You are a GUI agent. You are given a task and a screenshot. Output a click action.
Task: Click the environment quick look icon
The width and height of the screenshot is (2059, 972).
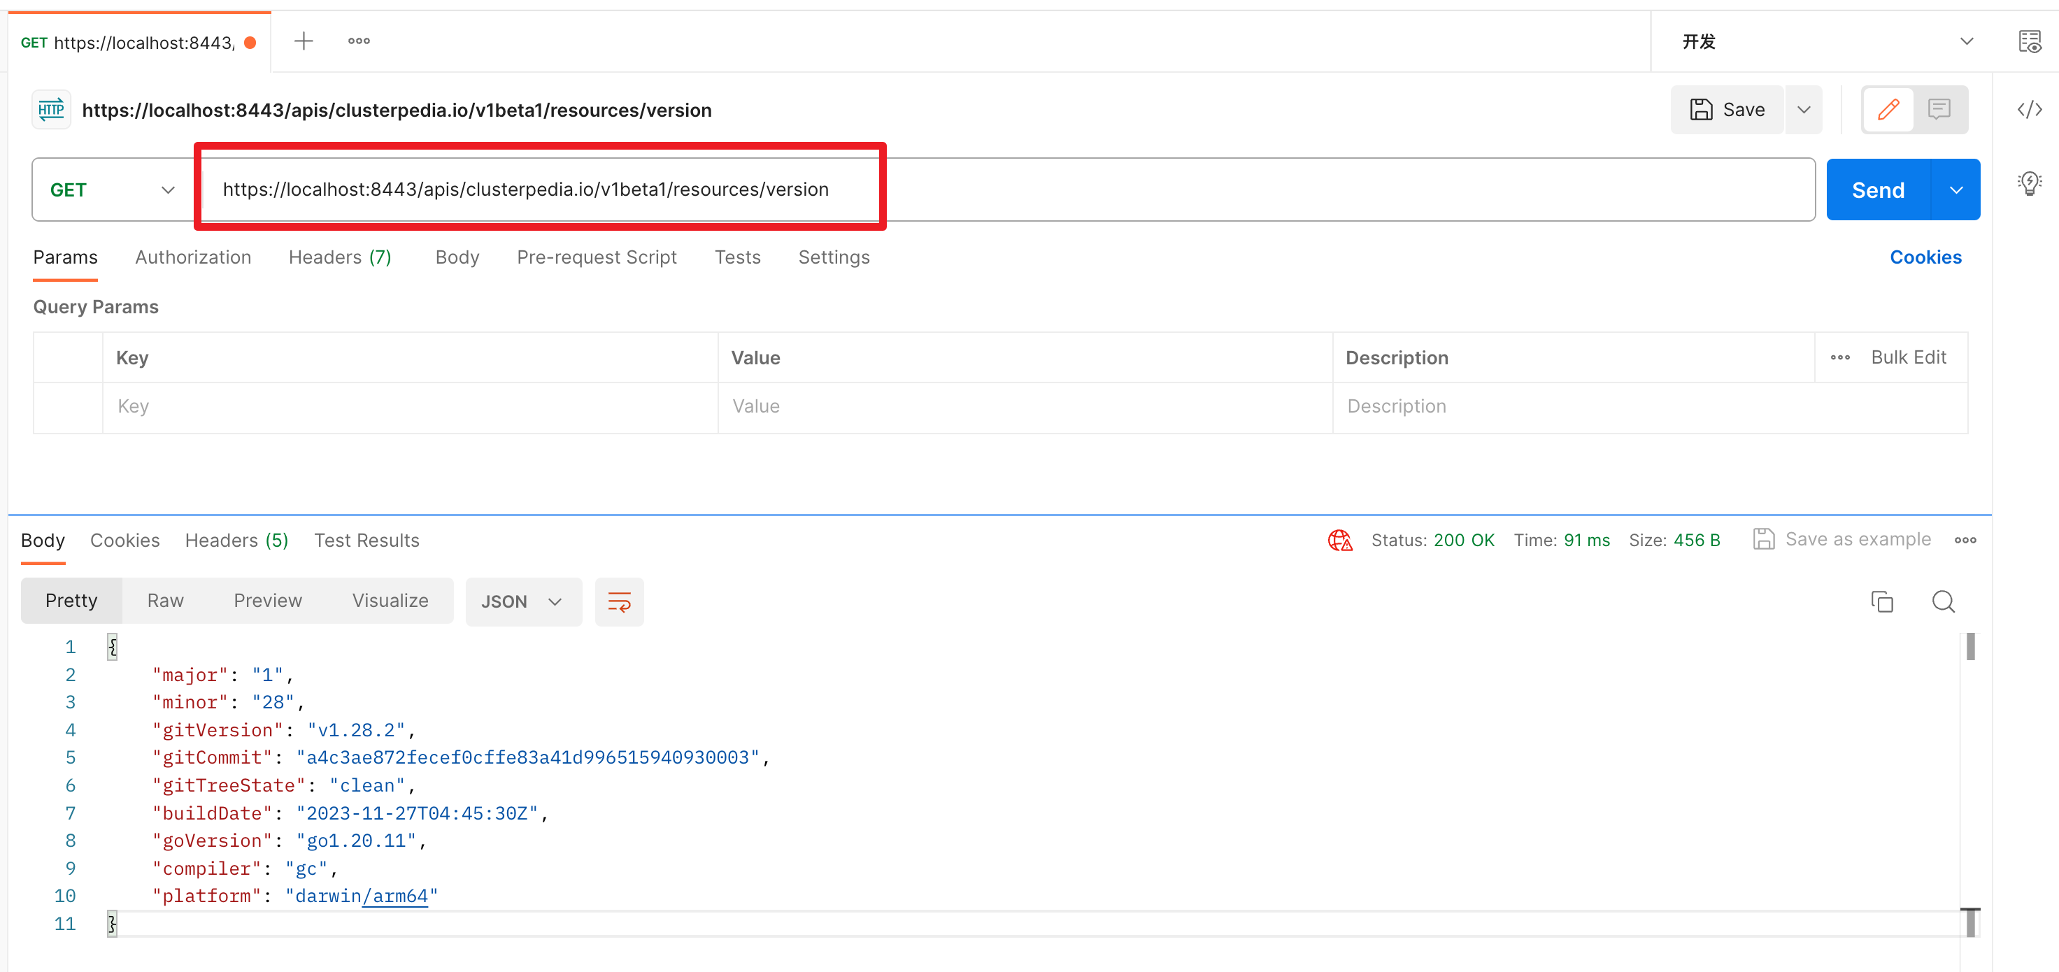(2029, 41)
